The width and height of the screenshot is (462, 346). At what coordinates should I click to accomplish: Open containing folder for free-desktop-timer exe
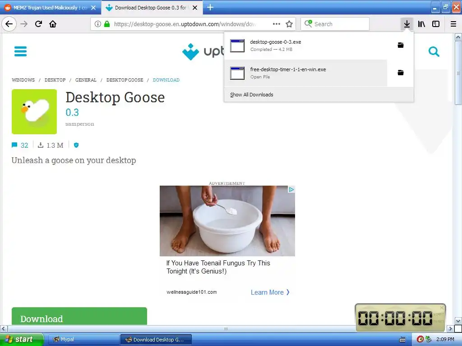tap(401, 73)
